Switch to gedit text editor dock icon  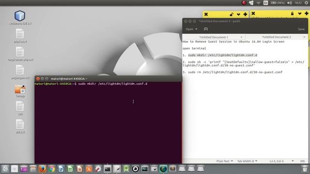[117, 169]
